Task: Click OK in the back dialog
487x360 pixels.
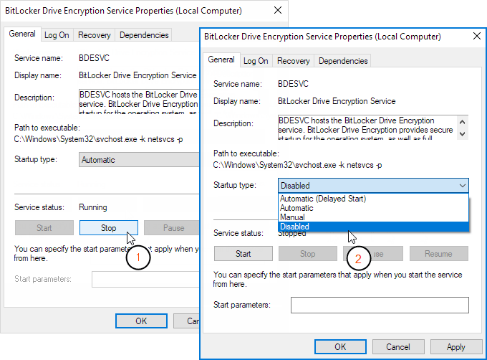Action: click(x=141, y=321)
